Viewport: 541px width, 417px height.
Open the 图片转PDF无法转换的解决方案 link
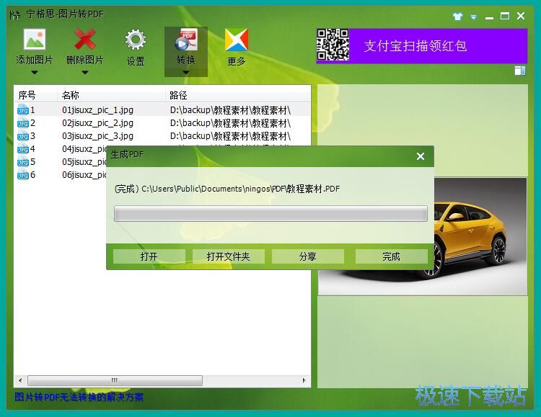click(79, 398)
